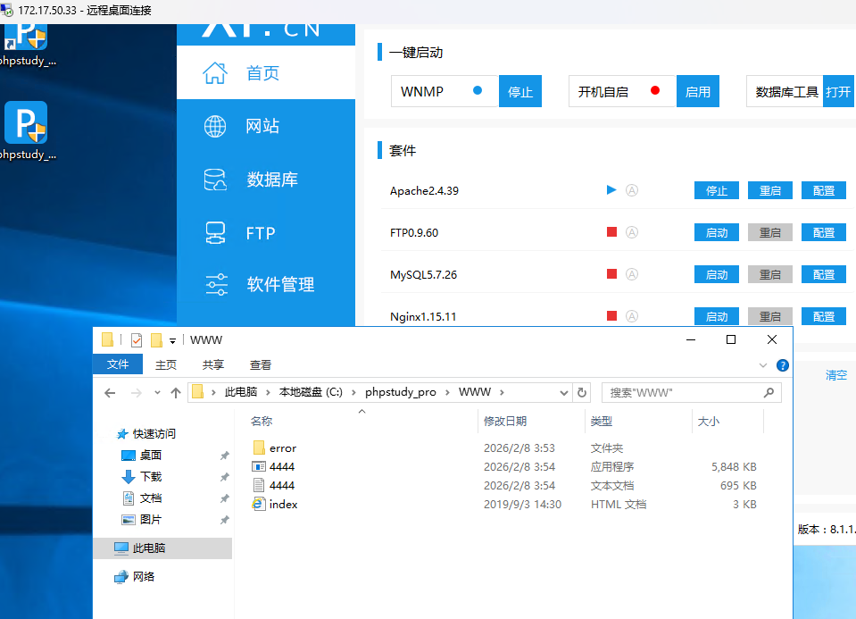Image resolution: width=856 pixels, height=619 pixels.
Task: Click the WNMP blue status dot
Action: [478, 91]
